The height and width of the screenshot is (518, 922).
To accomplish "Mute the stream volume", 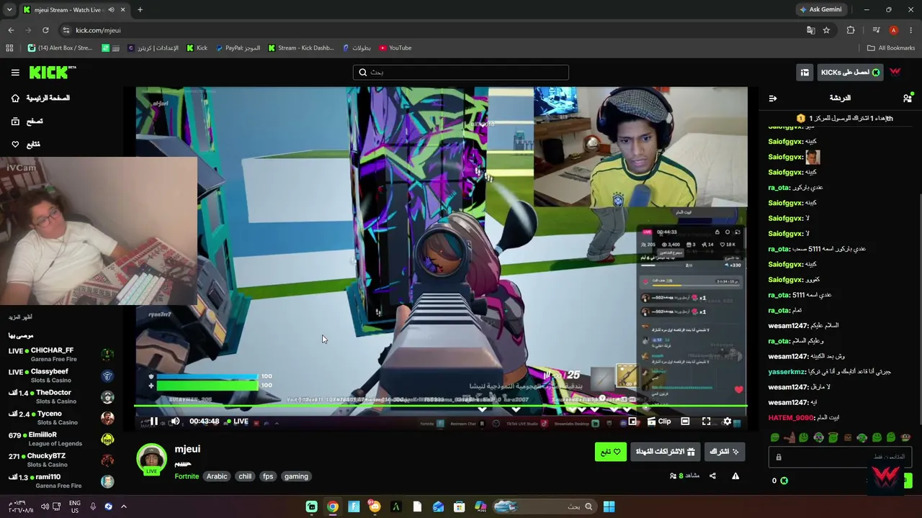I will coord(175,422).
